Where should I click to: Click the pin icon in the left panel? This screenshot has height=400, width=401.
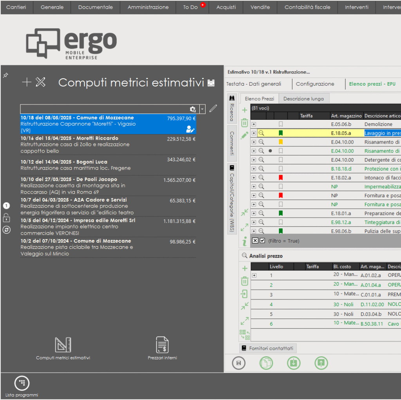click(x=5, y=75)
